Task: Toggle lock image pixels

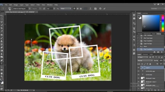Action: tap(145, 64)
